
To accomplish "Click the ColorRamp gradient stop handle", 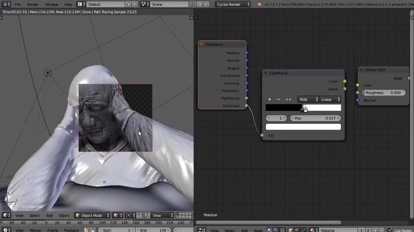I will point(305,109).
